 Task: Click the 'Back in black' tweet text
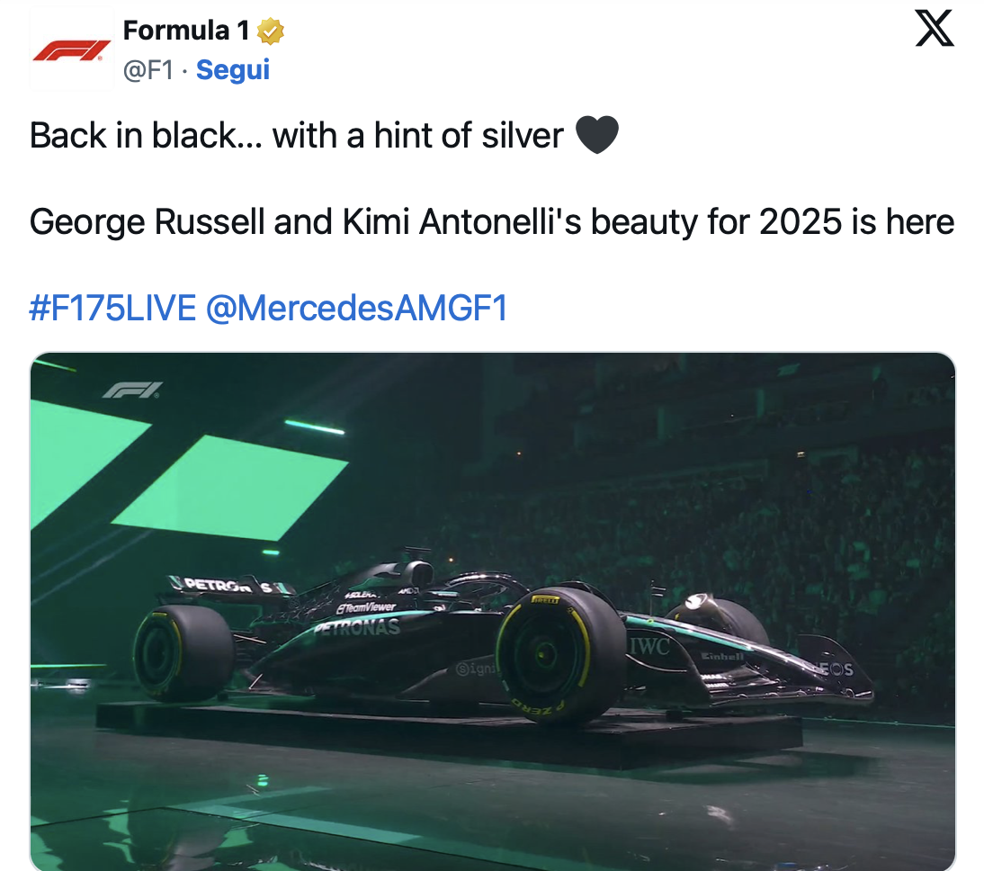point(296,135)
